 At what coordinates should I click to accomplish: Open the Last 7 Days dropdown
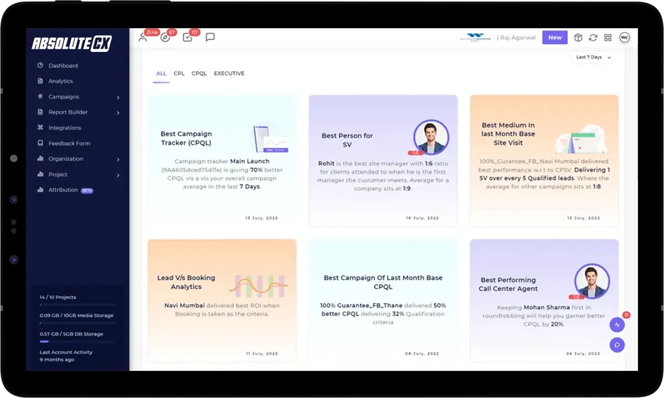tap(593, 57)
